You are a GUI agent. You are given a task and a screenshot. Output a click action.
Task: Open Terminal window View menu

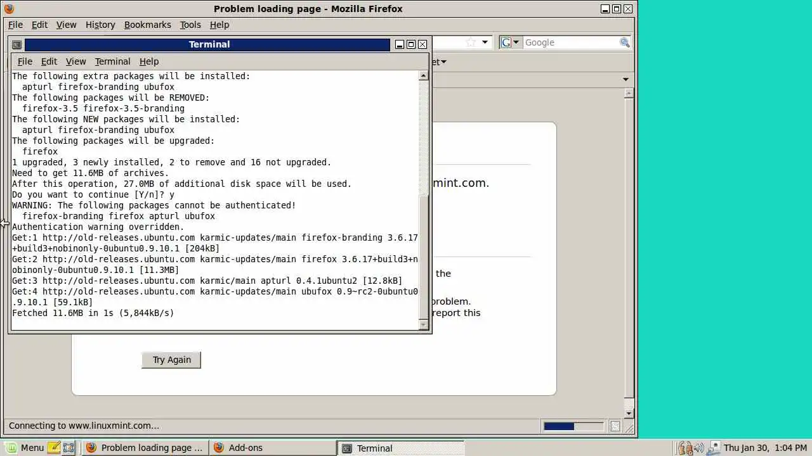click(75, 61)
